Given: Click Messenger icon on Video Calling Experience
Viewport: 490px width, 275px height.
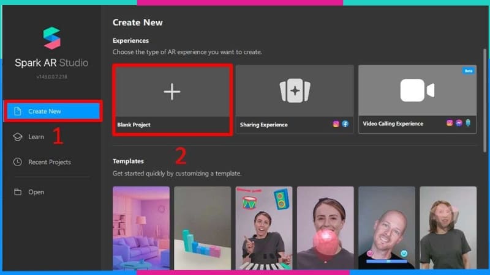Looking at the screenshot, I should pos(459,123).
